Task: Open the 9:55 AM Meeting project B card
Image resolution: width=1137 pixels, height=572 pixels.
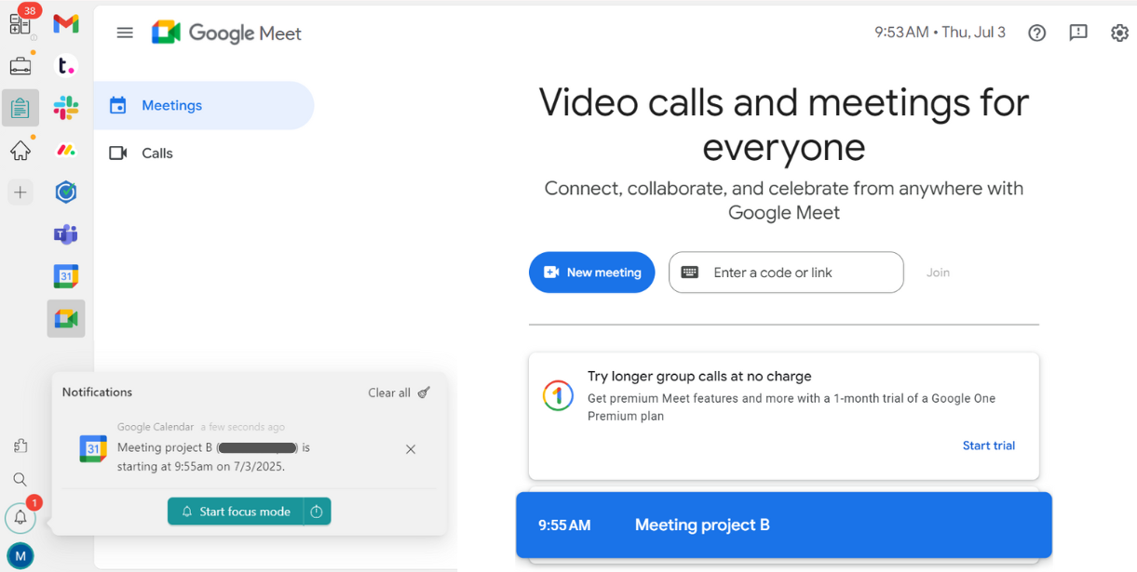Action: (x=784, y=525)
